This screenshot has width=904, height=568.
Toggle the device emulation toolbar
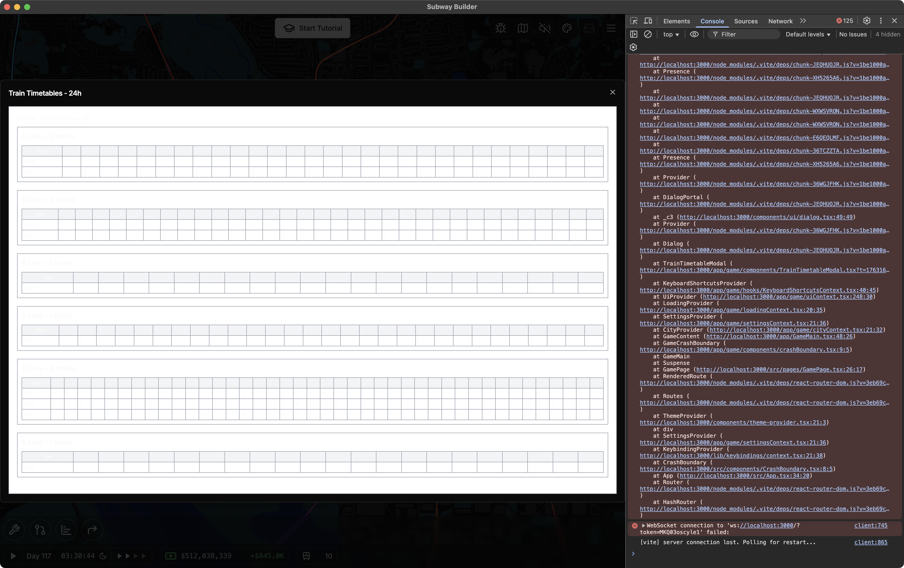point(648,21)
